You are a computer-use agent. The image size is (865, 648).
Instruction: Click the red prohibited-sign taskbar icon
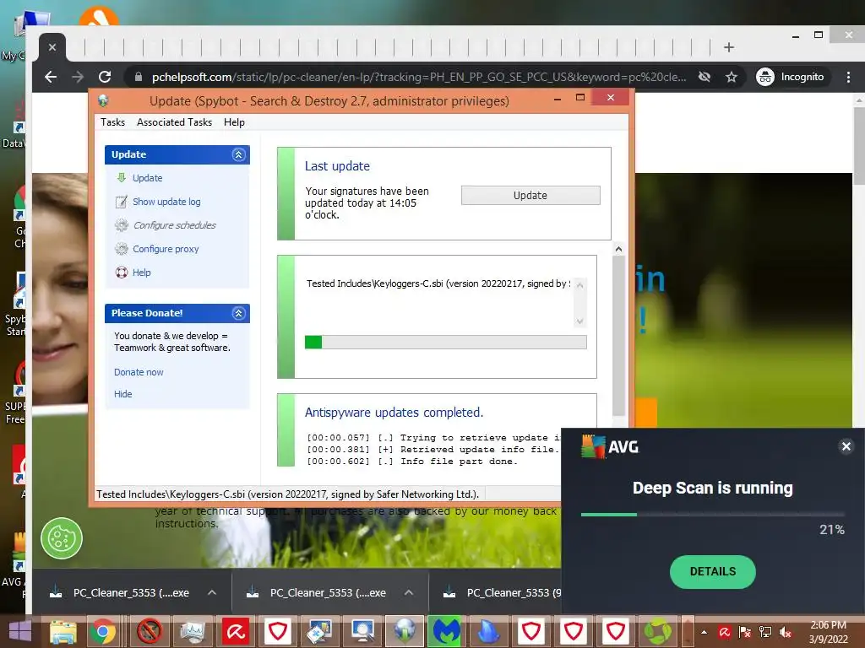coord(149,631)
